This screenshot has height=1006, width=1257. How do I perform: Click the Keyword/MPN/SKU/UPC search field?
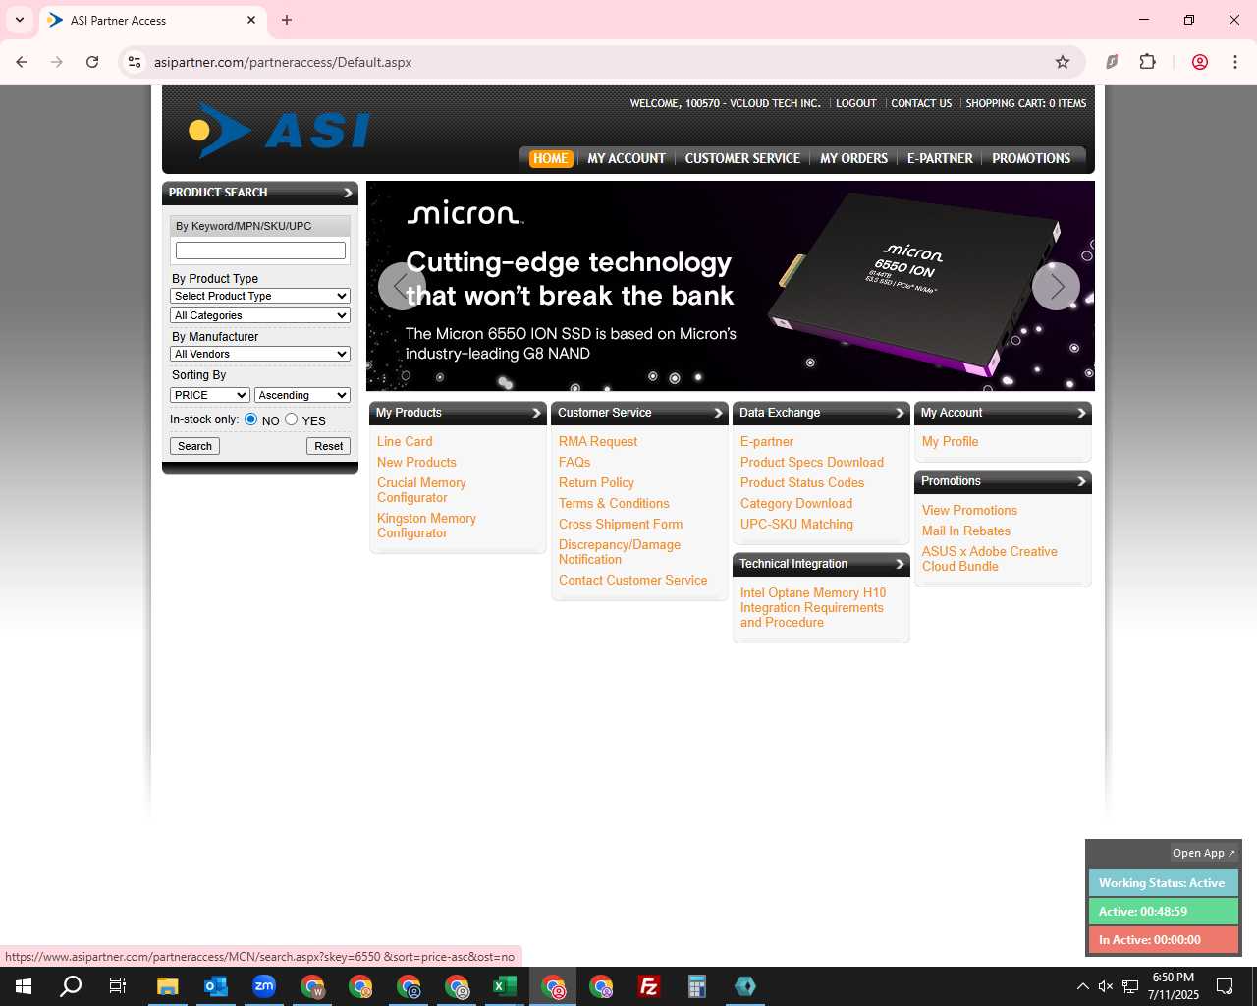(x=260, y=251)
